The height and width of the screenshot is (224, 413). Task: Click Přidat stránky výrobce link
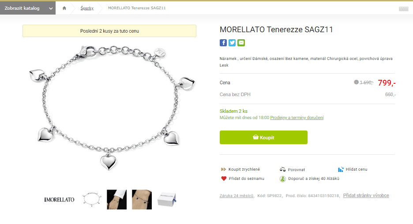pyautogui.click(x=366, y=196)
